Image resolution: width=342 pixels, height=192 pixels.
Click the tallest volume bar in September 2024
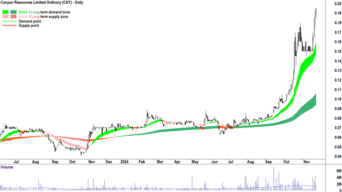pos(274,178)
